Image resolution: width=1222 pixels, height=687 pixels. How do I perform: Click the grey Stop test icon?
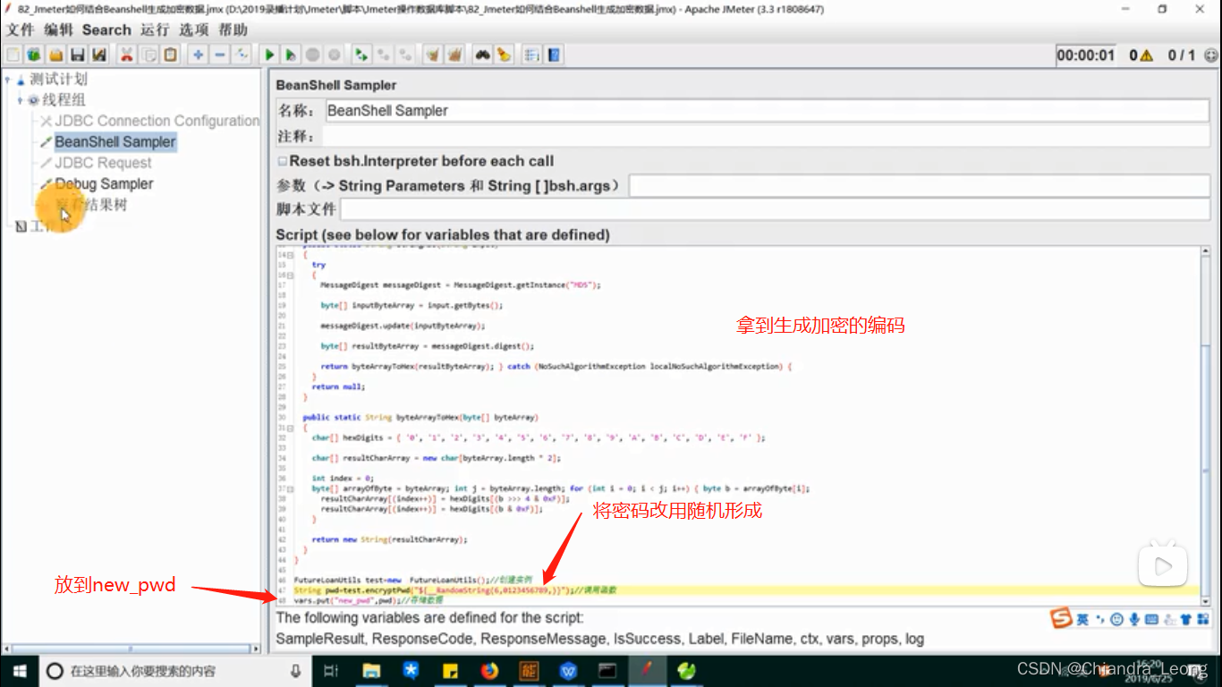coord(312,55)
